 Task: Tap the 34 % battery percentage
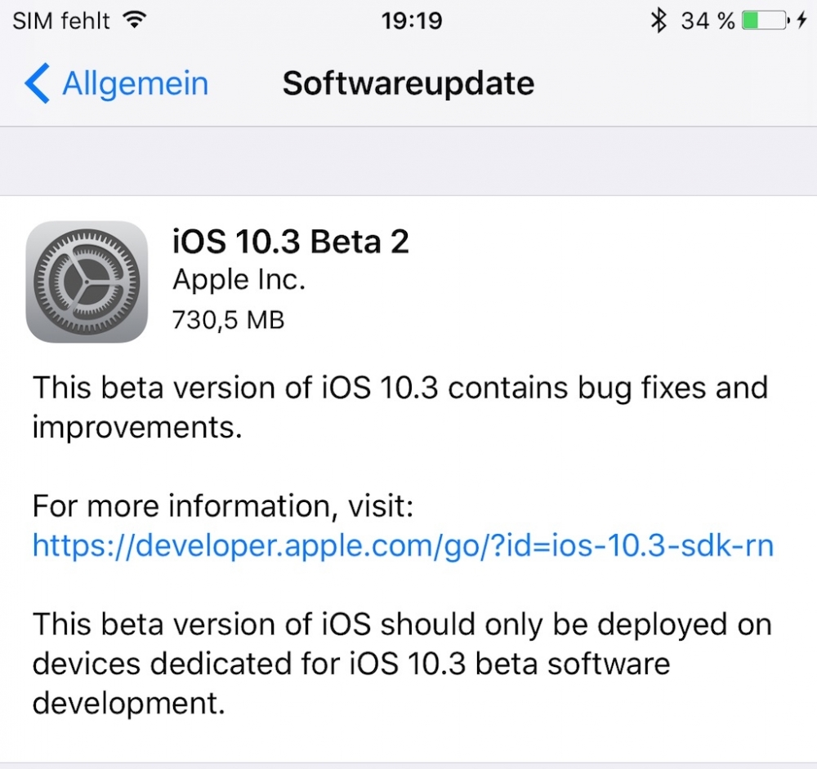click(708, 21)
